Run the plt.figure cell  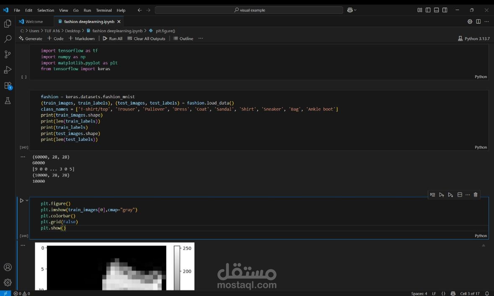click(x=21, y=201)
